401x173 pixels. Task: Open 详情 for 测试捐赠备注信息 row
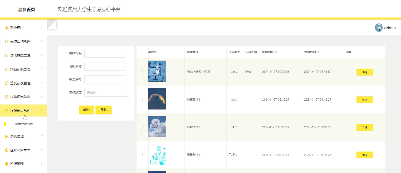coord(365,72)
